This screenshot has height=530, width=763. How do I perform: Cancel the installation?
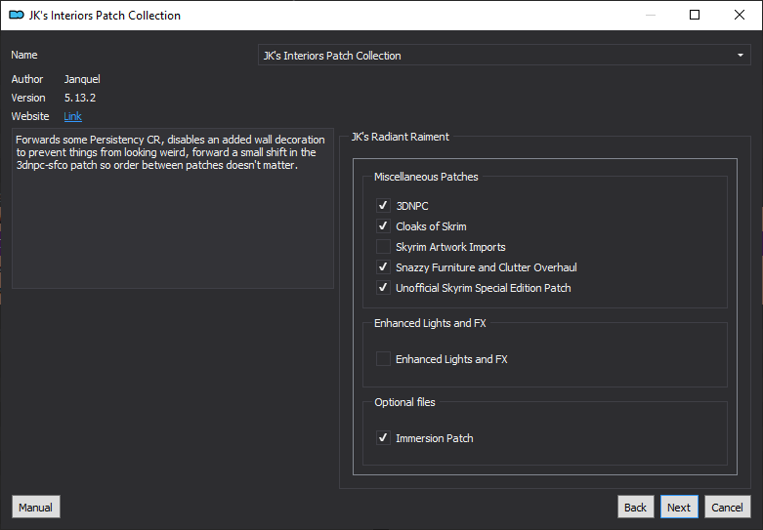pos(727,508)
